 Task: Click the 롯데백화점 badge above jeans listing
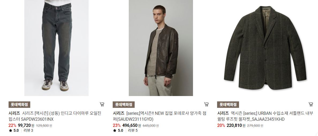[x=20, y=105]
